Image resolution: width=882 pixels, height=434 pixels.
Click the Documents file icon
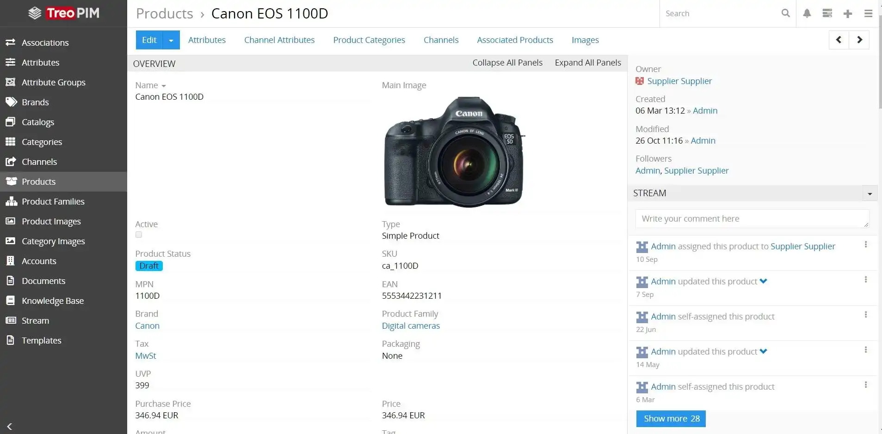pos(11,281)
